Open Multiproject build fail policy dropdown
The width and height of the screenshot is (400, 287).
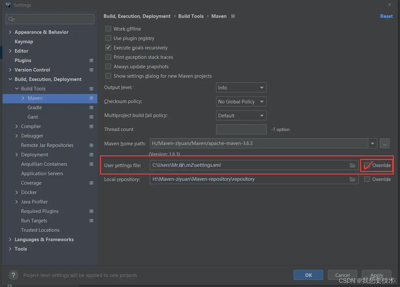pos(241,116)
